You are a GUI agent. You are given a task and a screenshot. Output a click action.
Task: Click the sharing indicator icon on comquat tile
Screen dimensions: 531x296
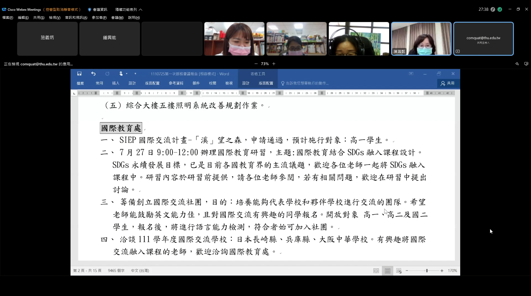pyautogui.click(x=458, y=51)
